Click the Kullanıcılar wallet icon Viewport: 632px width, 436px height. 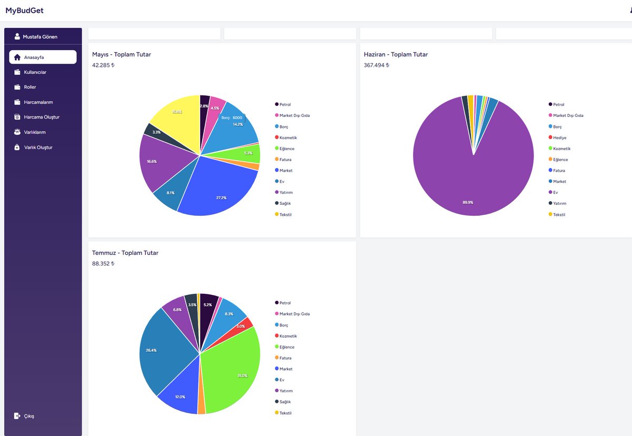pyautogui.click(x=17, y=72)
